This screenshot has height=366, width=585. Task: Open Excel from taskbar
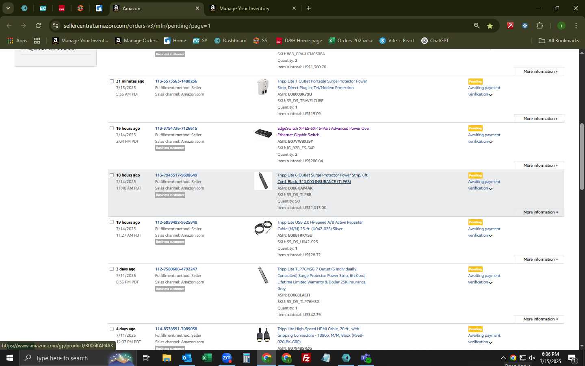[x=206, y=358]
